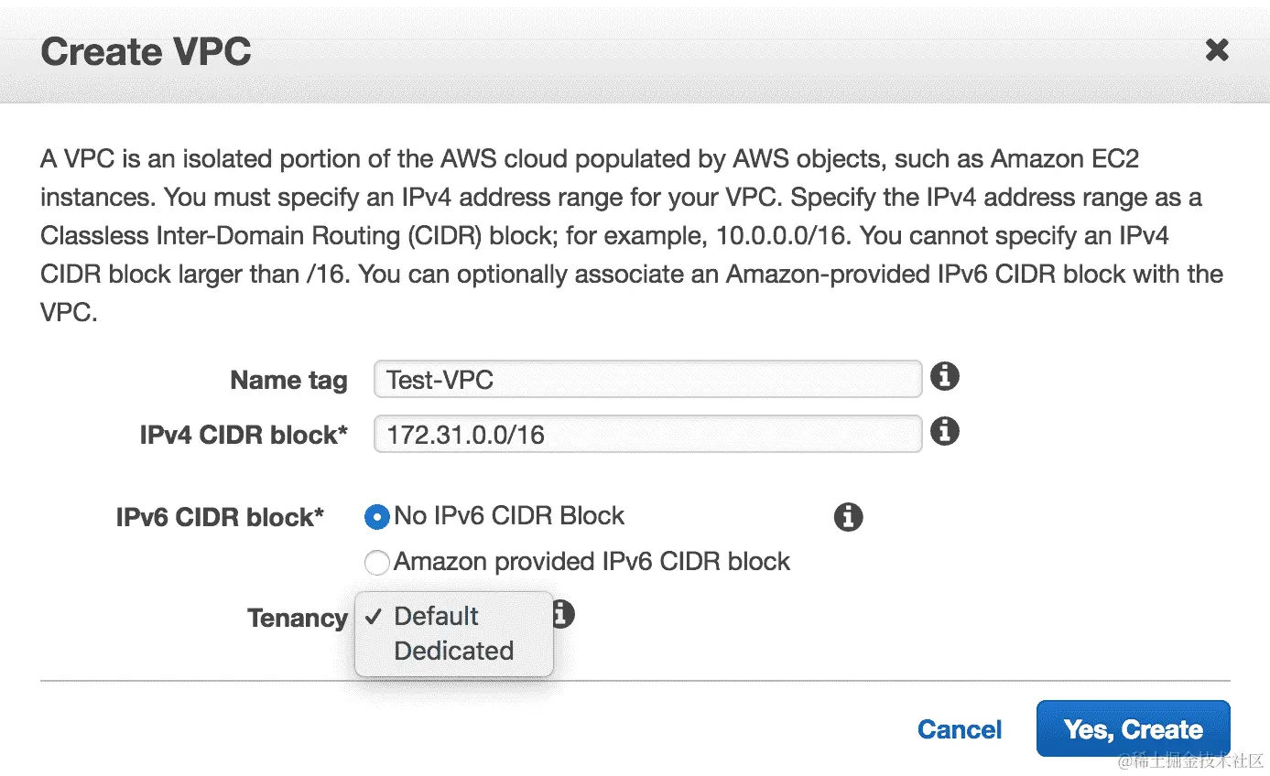Cancel the VPC creation
Image resolution: width=1270 pixels, height=776 pixels.
(x=959, y=729)
